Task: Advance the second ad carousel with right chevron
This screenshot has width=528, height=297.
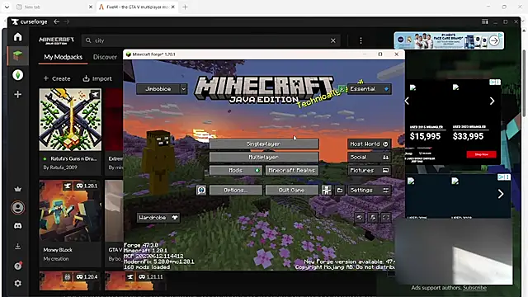Action: [501, 194]
